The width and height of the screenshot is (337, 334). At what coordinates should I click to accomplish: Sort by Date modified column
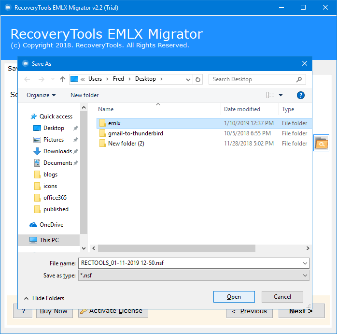[x=242, y=109]
